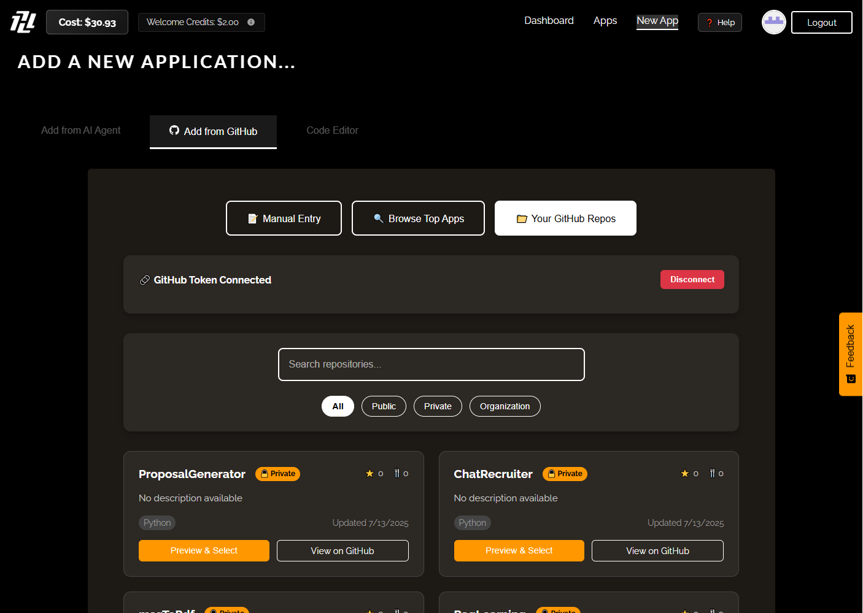This screenshot has width=863, height=613.
Task: Select Your GitHub Repos option
Action: 565,218
